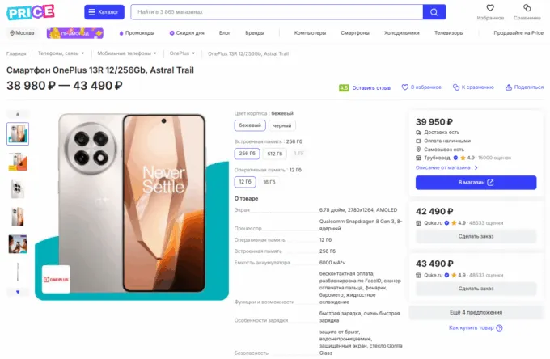Open the Описание от магазина link
Image resolution: width=550 pixels, height=359 pixels.
click(447, 167)
